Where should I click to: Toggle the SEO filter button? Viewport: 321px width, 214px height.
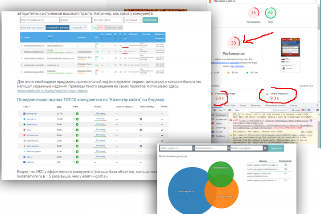[x=101, y=28]
